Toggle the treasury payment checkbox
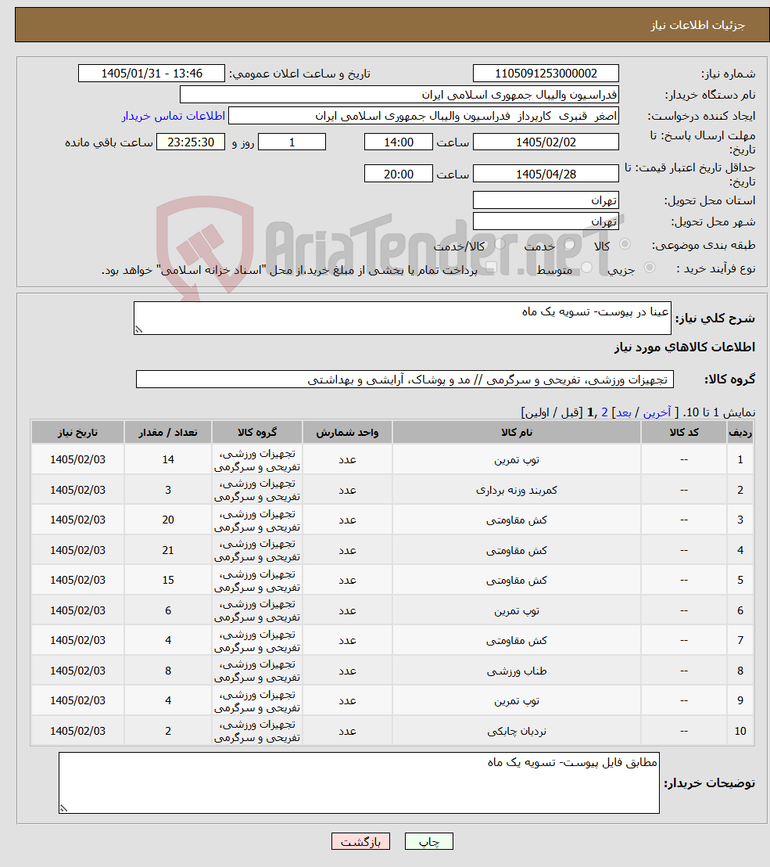 click(x=490, y=268)
